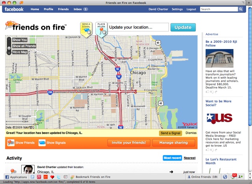Open Be a 2009-2010 RJI Fellow ad
Viewport: 252px width, 184px height.
coord(221,44)
